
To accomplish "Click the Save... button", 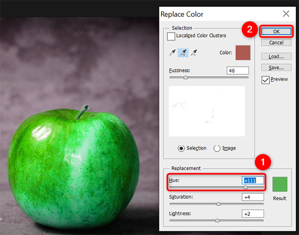I will tap(276, 67).
